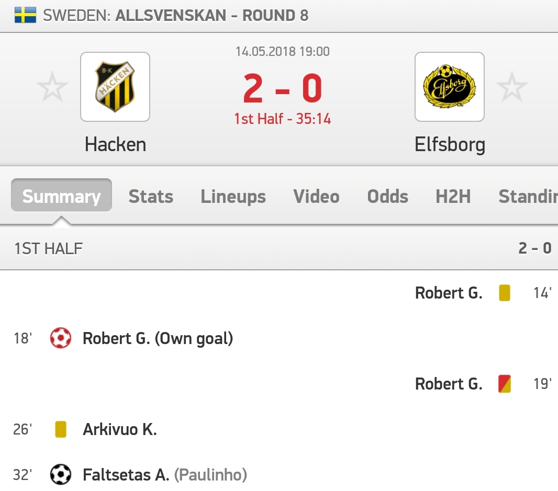Viewport: 558px width, 491px height.
Task: Click the Elfsborg team name
Action: pyautogui.click(x=450, y=145)
